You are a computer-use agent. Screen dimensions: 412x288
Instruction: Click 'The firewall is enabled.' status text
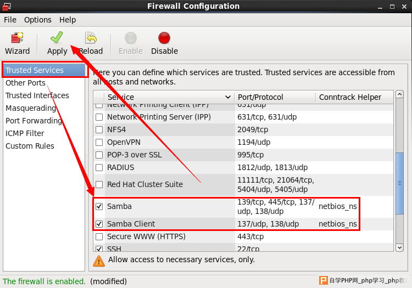[x=44, y=281]
